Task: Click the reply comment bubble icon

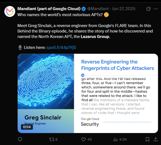Action: tap(20, 139)
